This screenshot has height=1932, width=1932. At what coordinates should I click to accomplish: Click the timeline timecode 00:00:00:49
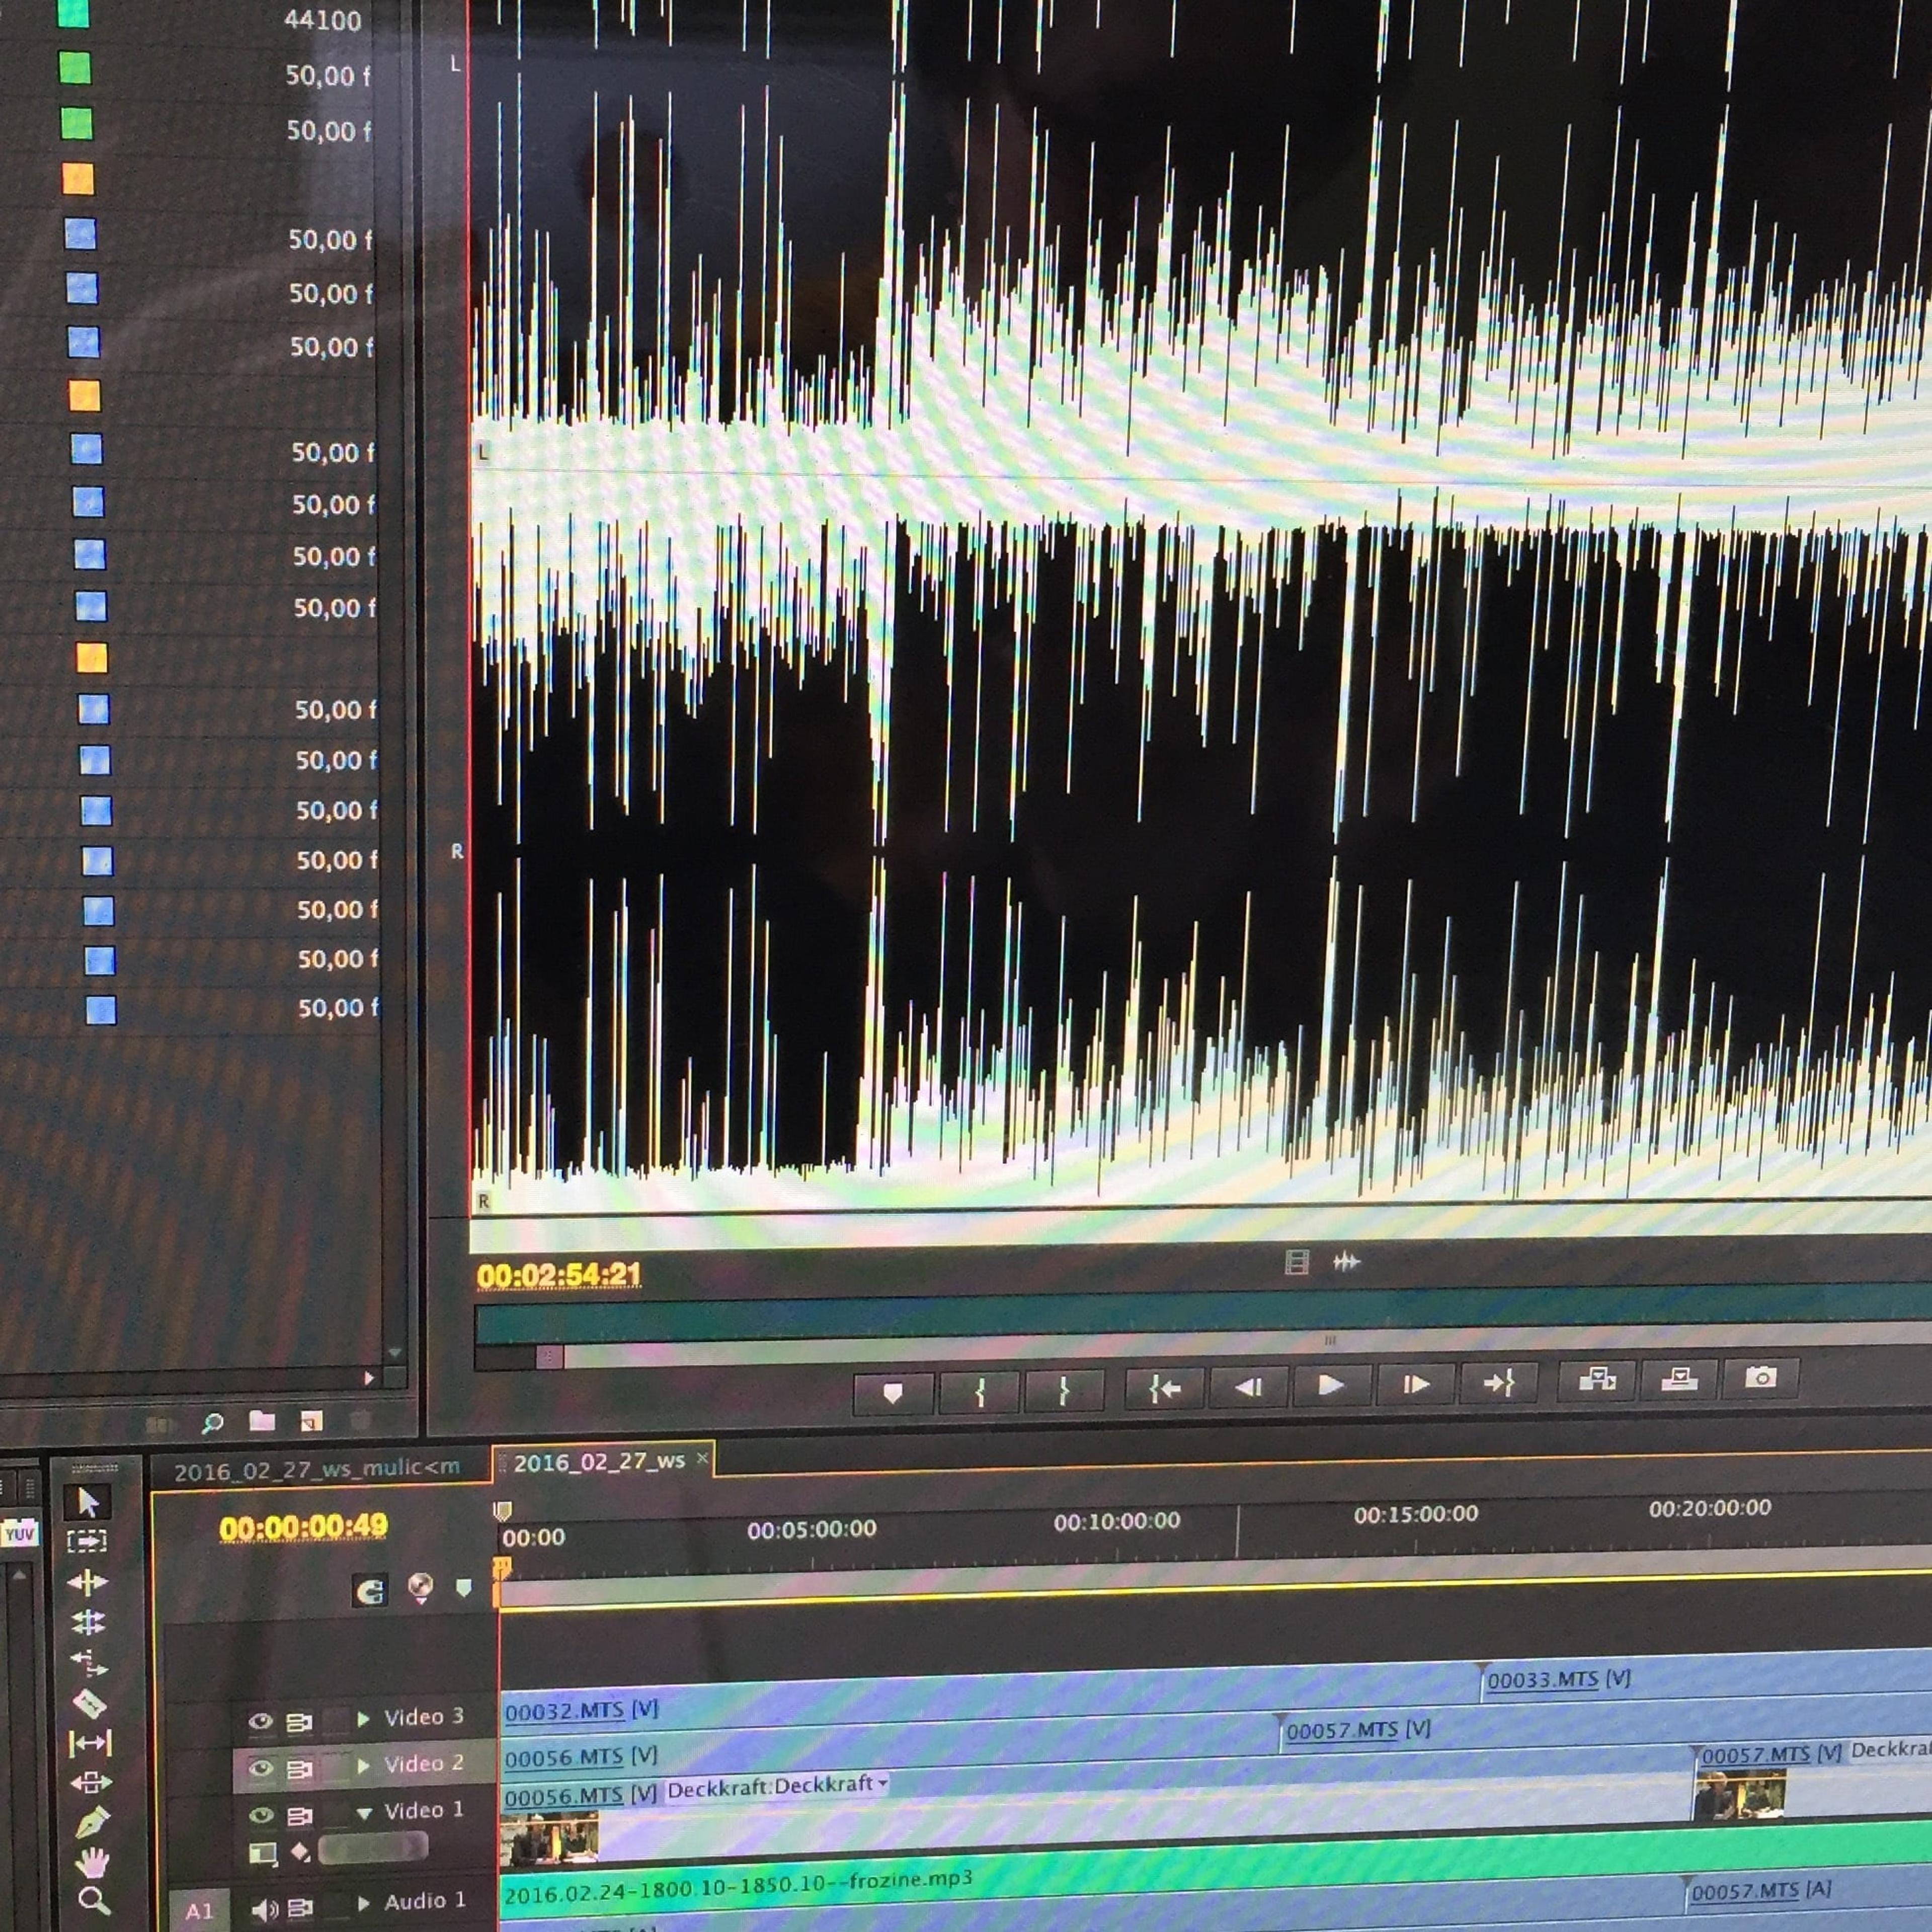pyautogui.click(x=303, y=1527)
